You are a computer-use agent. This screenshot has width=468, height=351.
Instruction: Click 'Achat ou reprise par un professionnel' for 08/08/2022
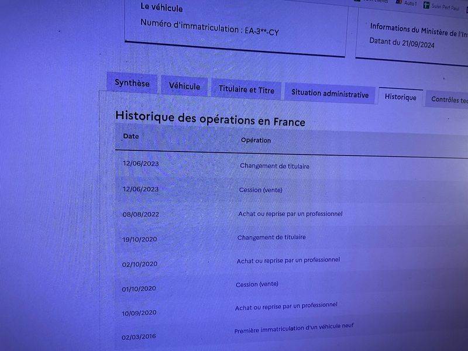click(x=290, y=214)
